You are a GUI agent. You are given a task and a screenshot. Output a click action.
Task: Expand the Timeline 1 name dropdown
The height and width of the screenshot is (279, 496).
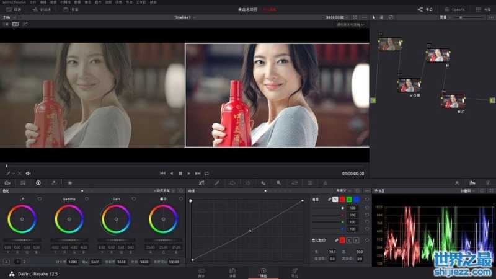coord(195,17)
